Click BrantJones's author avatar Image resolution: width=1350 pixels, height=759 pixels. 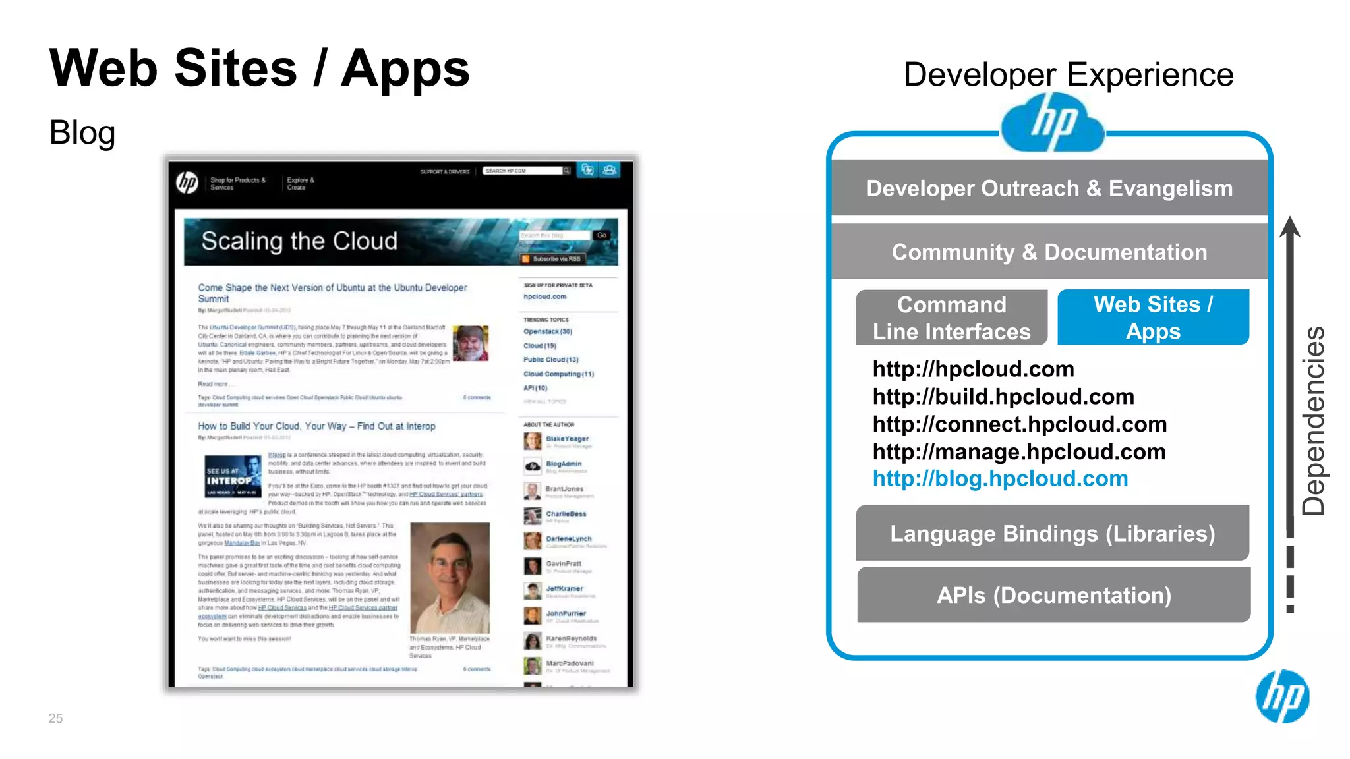tap(533, 492)
